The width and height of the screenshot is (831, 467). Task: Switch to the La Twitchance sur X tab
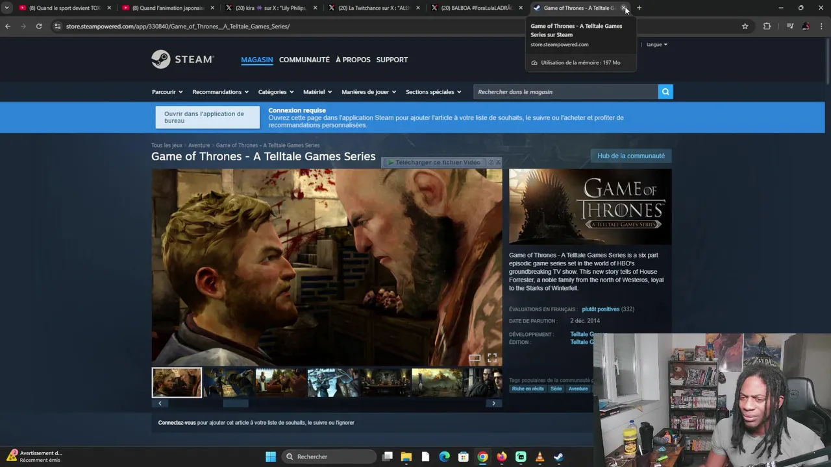(374, 8)
